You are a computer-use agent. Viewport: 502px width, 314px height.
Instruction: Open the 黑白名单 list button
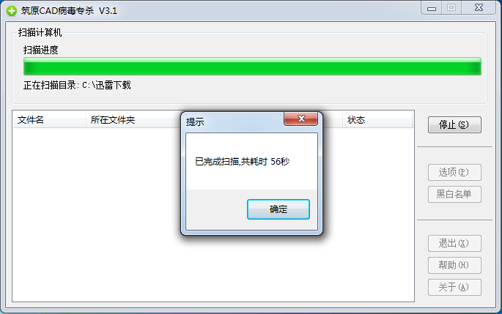[x=454, y=194]
